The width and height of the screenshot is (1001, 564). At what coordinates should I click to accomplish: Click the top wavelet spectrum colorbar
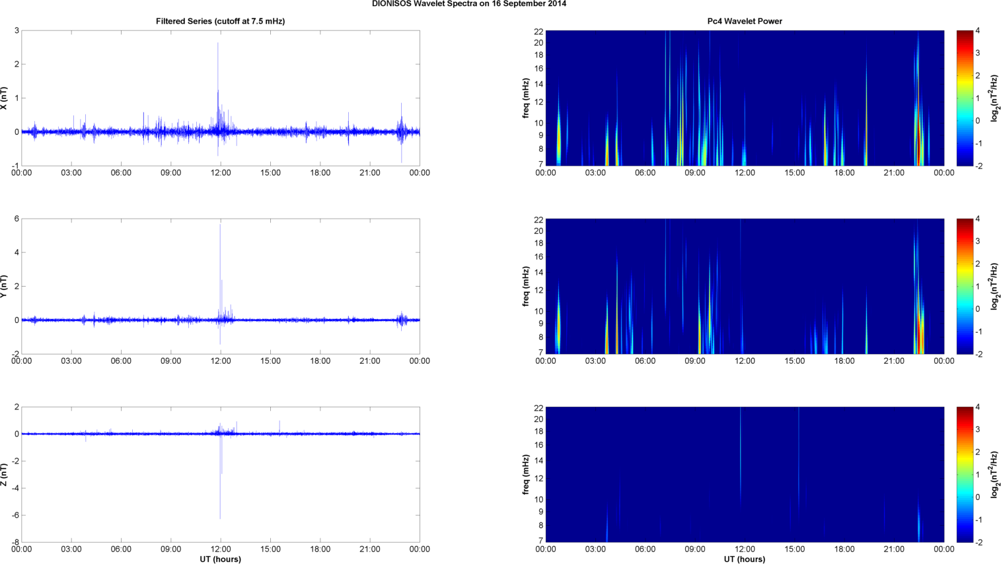tap(965, 98)
